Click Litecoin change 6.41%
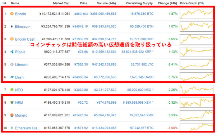The image size is (217, 135). 173,64
